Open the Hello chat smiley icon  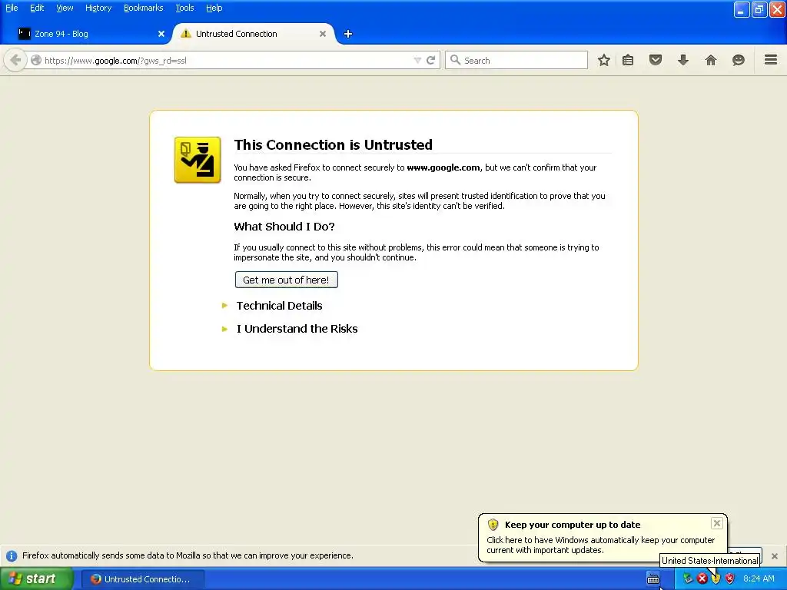tap(739, 60)
